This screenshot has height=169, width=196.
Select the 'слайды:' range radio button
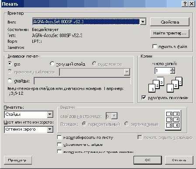(x=10, y=80)
